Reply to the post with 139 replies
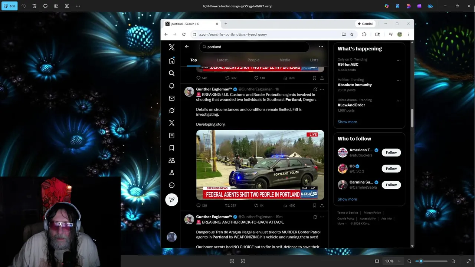Screen dimensions: 475x267 [x=202, y=205]
